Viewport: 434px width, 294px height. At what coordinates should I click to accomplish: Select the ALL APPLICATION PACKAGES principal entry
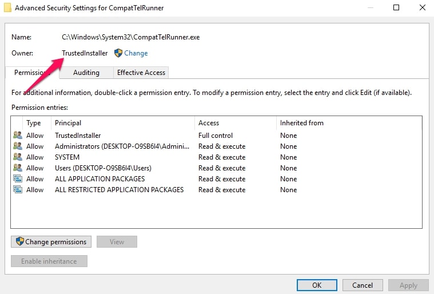pyautogui.click(x=99, y=179)
